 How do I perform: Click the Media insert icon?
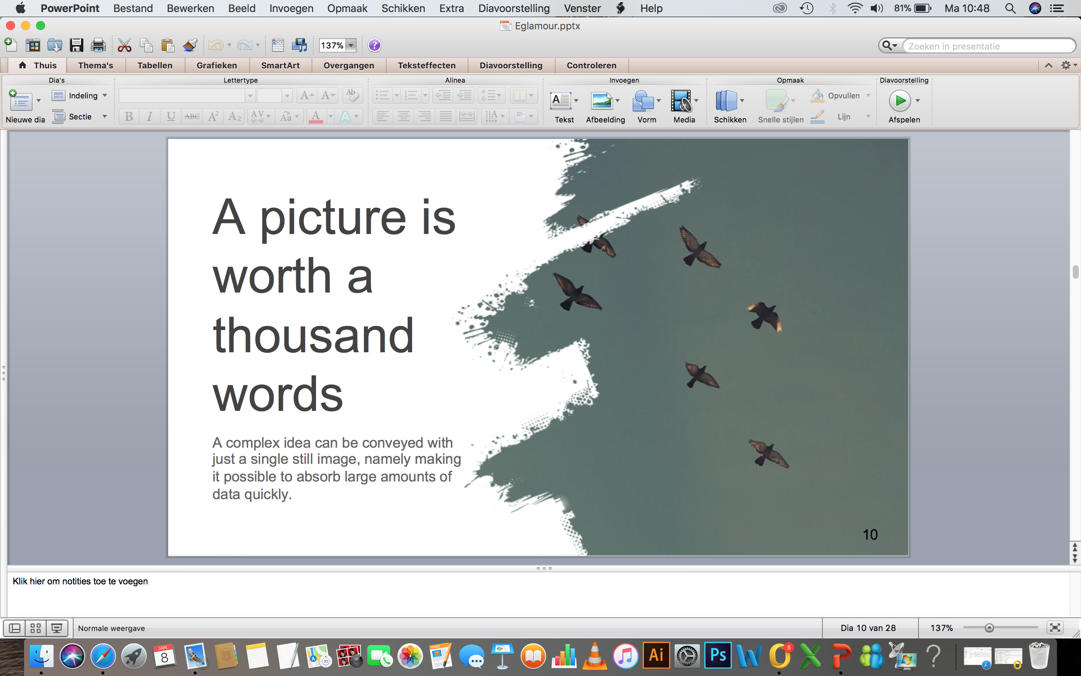(x=681, y=101)
